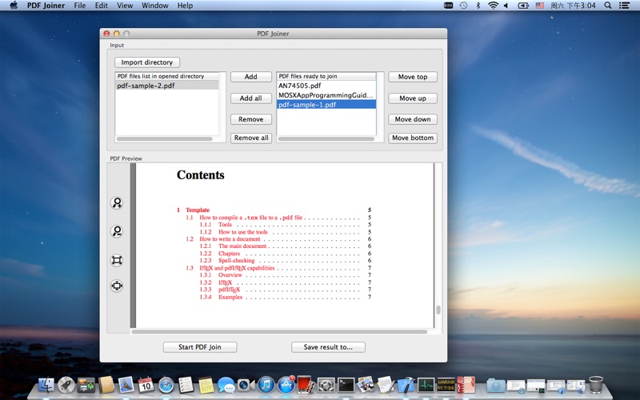Click the Add all button
The height and width of the screenshot is (400, 640).
[x=251, y=98]
